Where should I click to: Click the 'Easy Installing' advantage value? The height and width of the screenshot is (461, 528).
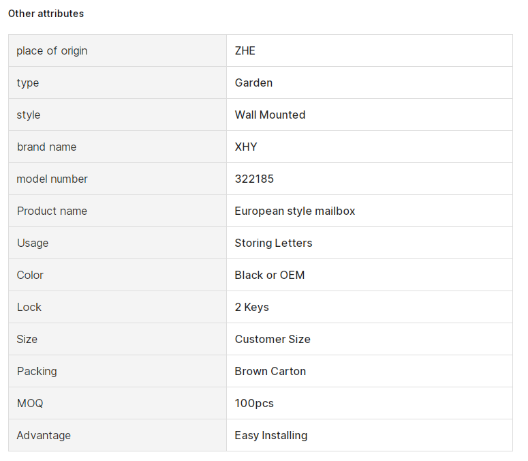(270, 435)
